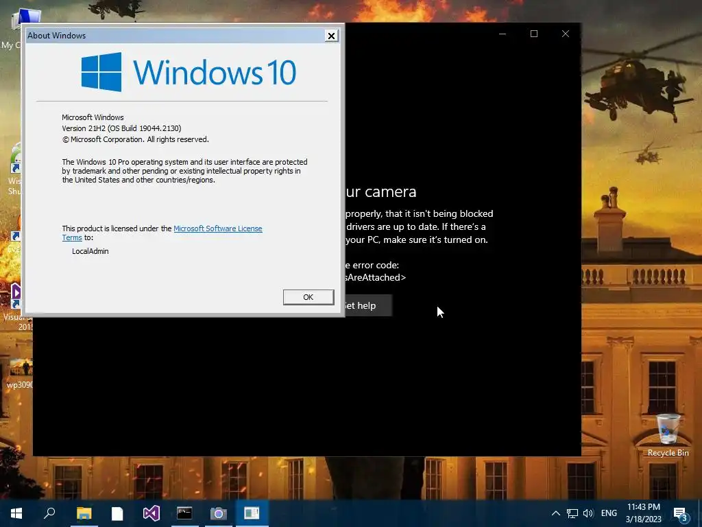
Task: Open clock and calendar 11:43 PM
Action: [643, 513]
